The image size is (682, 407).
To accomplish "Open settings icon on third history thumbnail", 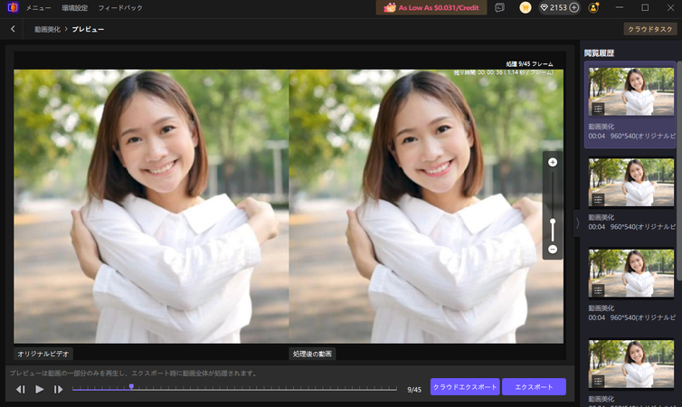I will 598,290.
